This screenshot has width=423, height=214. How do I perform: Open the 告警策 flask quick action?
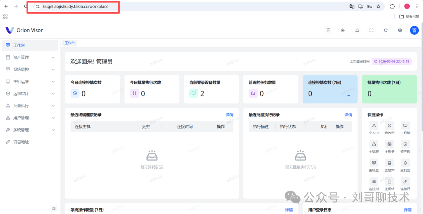(x=389, y=162)
